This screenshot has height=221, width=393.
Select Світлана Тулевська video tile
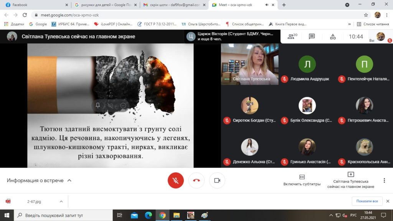(x=249, y=64)
